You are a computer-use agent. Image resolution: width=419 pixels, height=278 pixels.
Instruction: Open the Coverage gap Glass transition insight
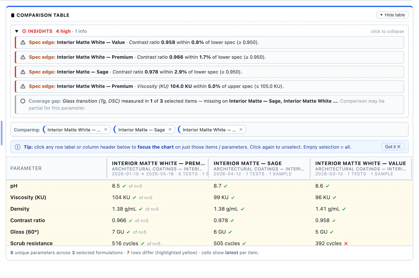[210, 104]
